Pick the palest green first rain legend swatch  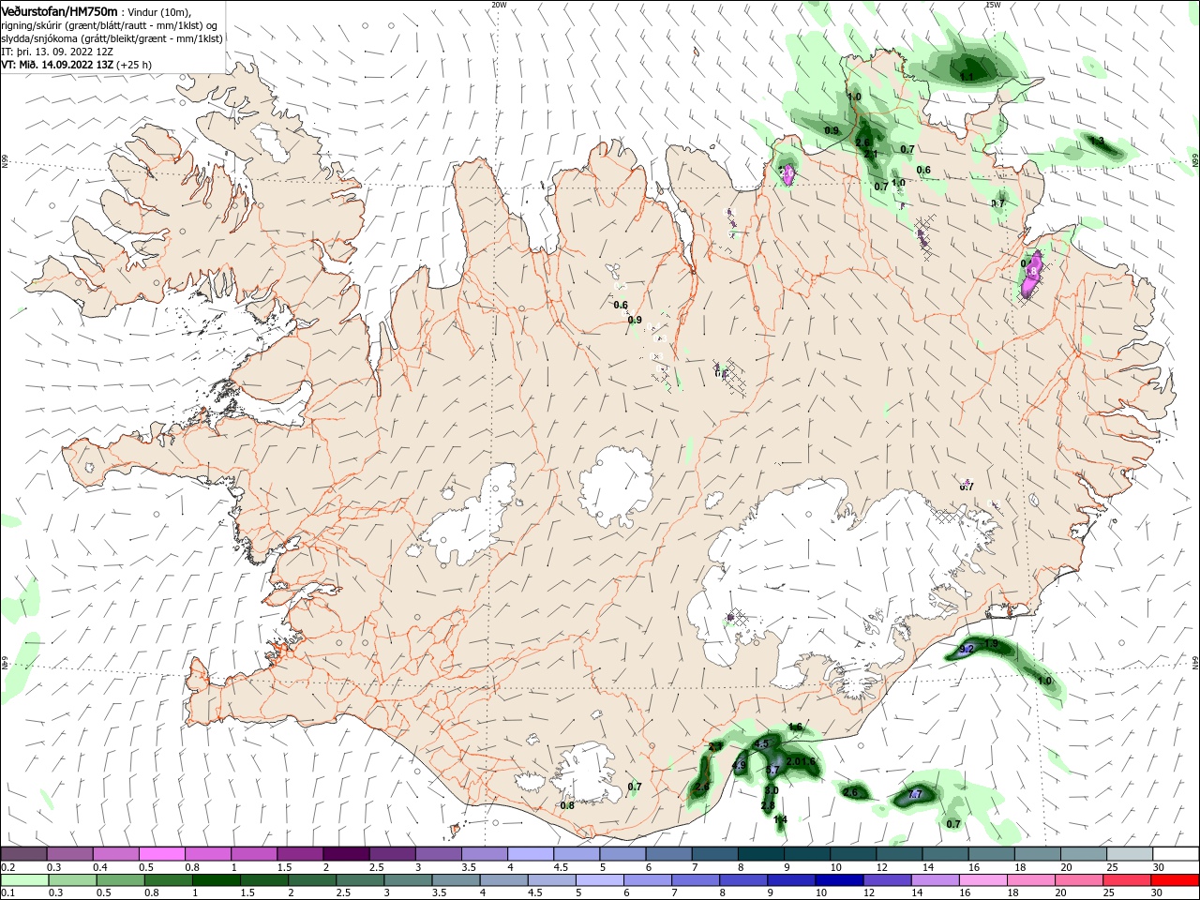(x=24, y=880)
